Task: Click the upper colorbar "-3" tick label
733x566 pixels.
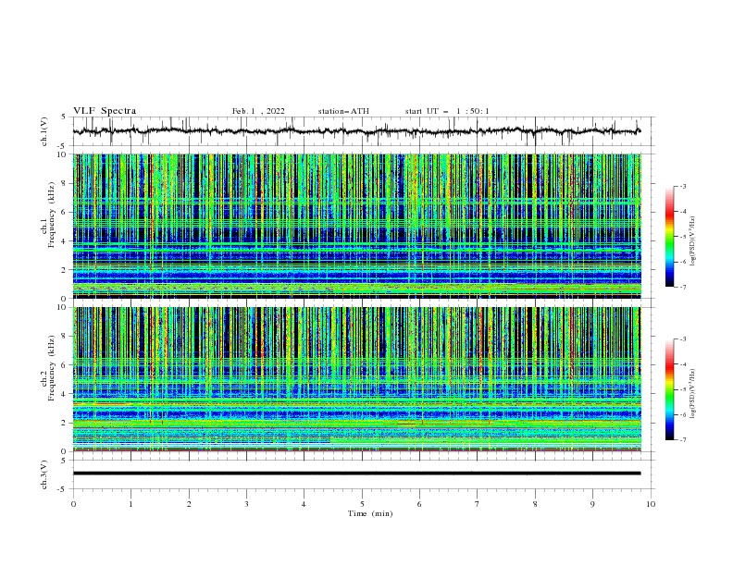Action: (x=683, y=186)
